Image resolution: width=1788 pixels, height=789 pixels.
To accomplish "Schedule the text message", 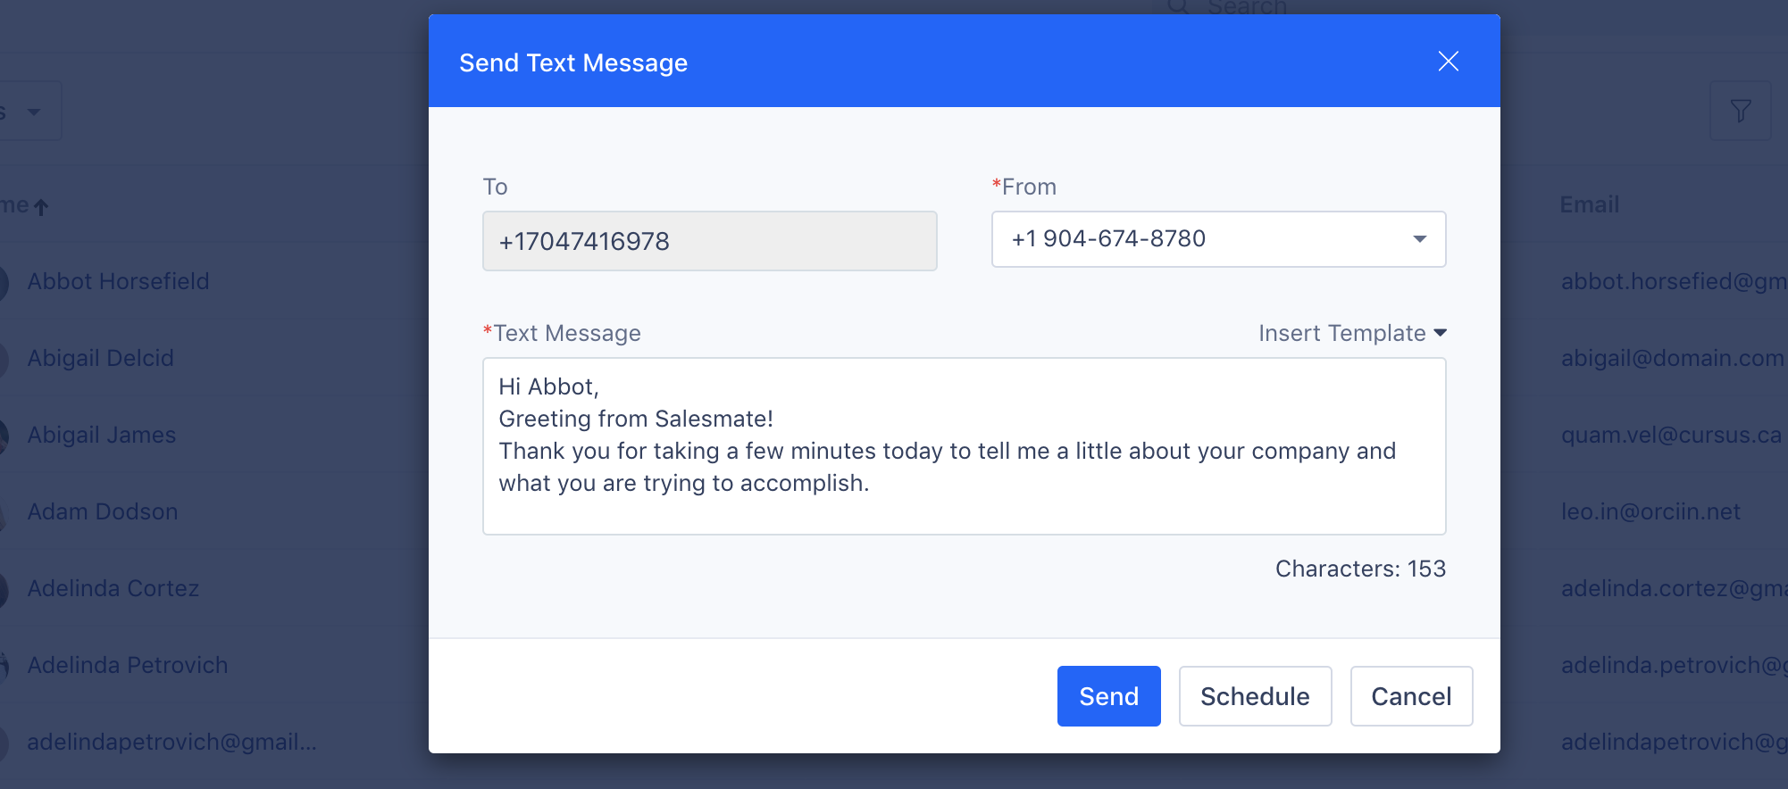I will tap(1255, 696).
